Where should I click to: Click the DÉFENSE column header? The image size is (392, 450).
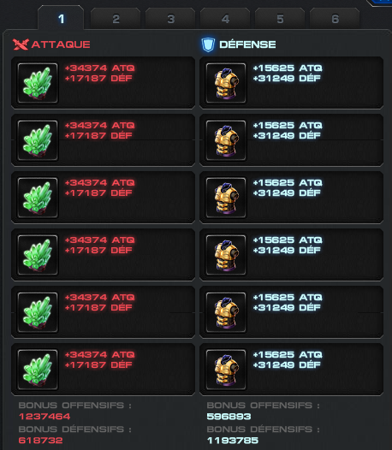(x=247, y=44)
